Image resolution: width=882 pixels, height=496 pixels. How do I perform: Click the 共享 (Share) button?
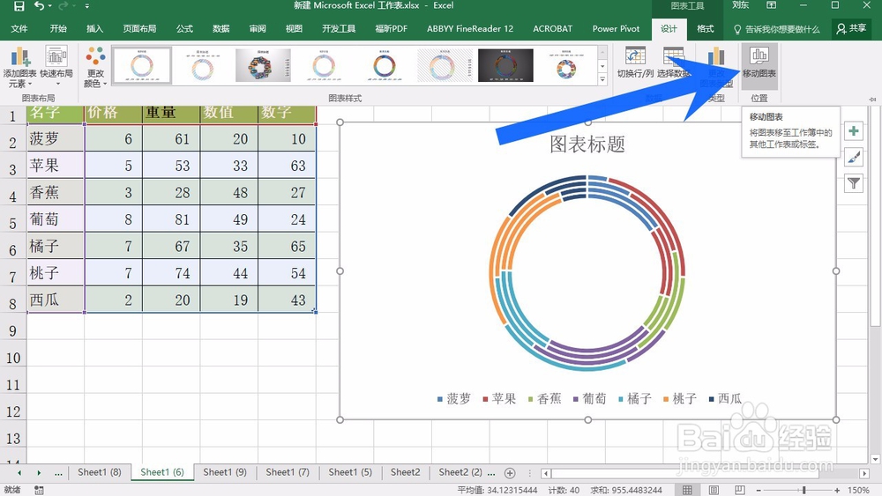(x=851, y=29)
